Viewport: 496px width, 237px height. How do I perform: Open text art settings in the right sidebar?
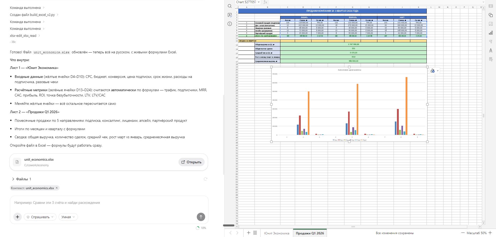click(x=491, y=50)
